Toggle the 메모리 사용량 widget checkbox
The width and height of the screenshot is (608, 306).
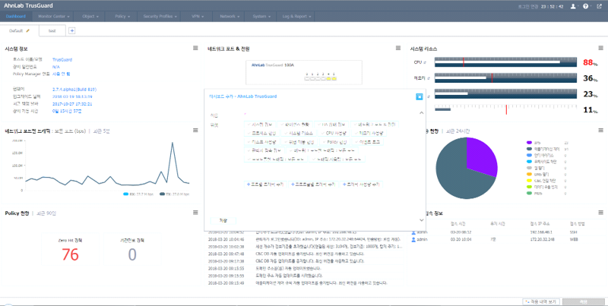coord(356,133)
